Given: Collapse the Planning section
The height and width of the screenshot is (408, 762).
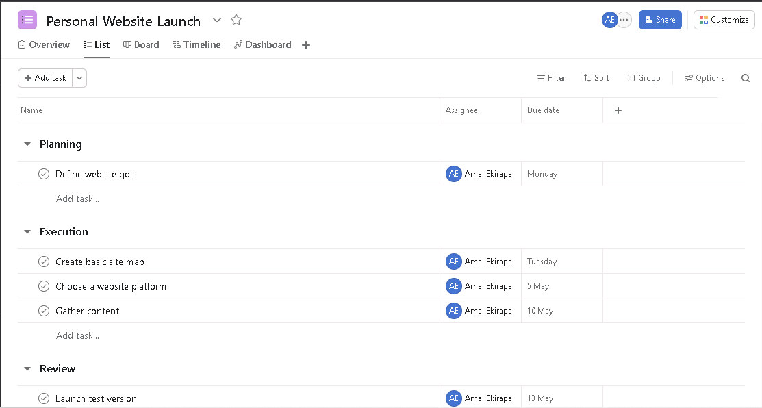Looking at the screenshot, I should [x=27, y=144].
